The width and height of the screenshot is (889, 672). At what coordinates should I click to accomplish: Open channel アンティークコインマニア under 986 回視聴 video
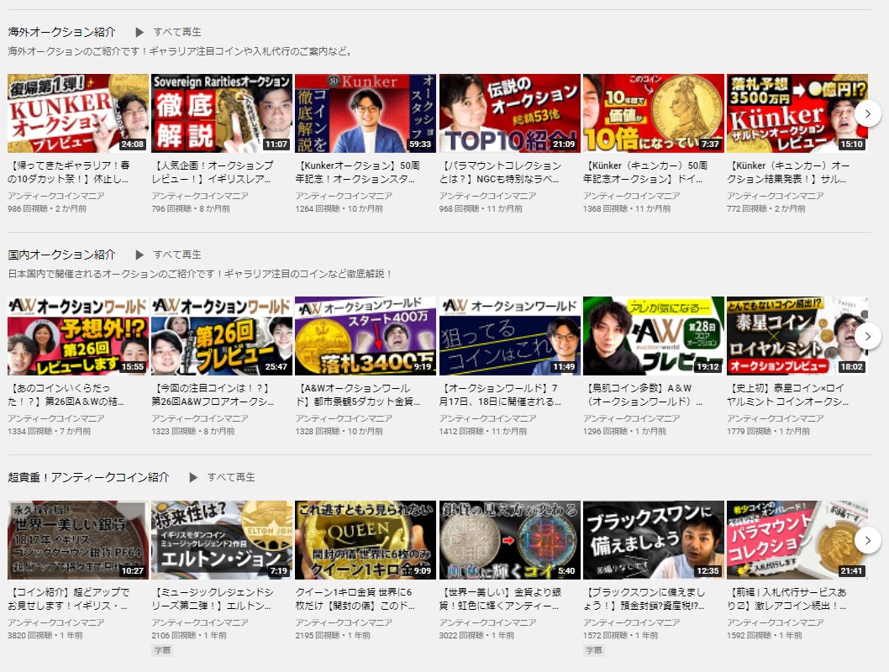[56, 196]
